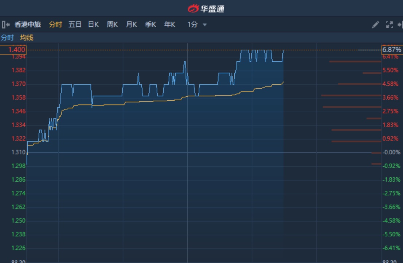The height and width of the screenshot is (263, 403).
Task: Open fullscreen chart view icon
Action: pos(389,25)
